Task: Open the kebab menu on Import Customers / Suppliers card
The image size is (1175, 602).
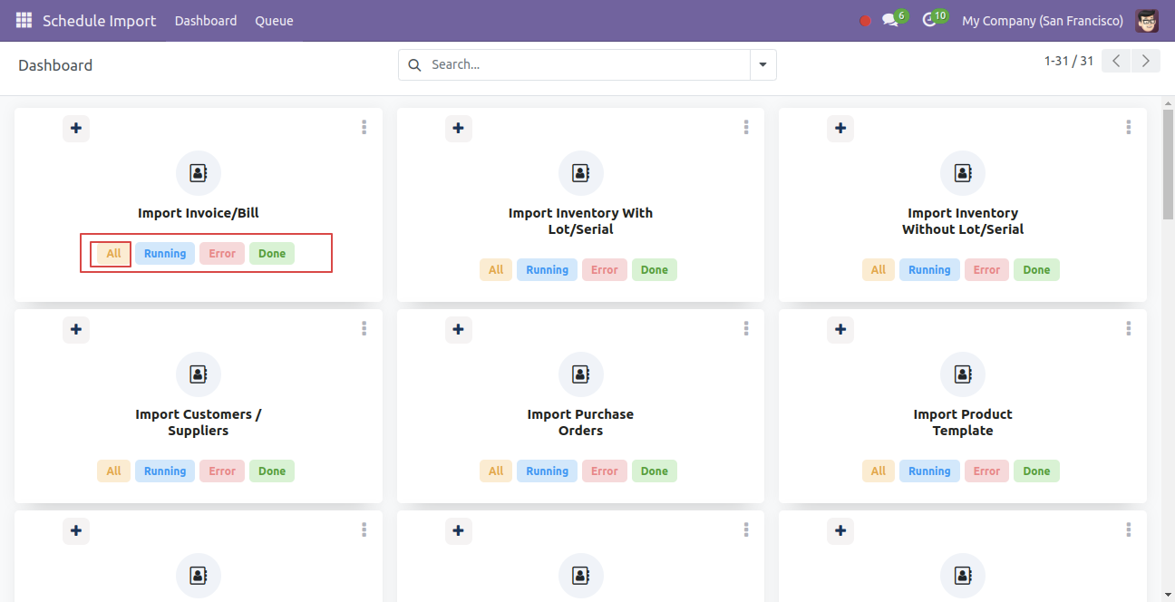Action: [x=364, y=329]
